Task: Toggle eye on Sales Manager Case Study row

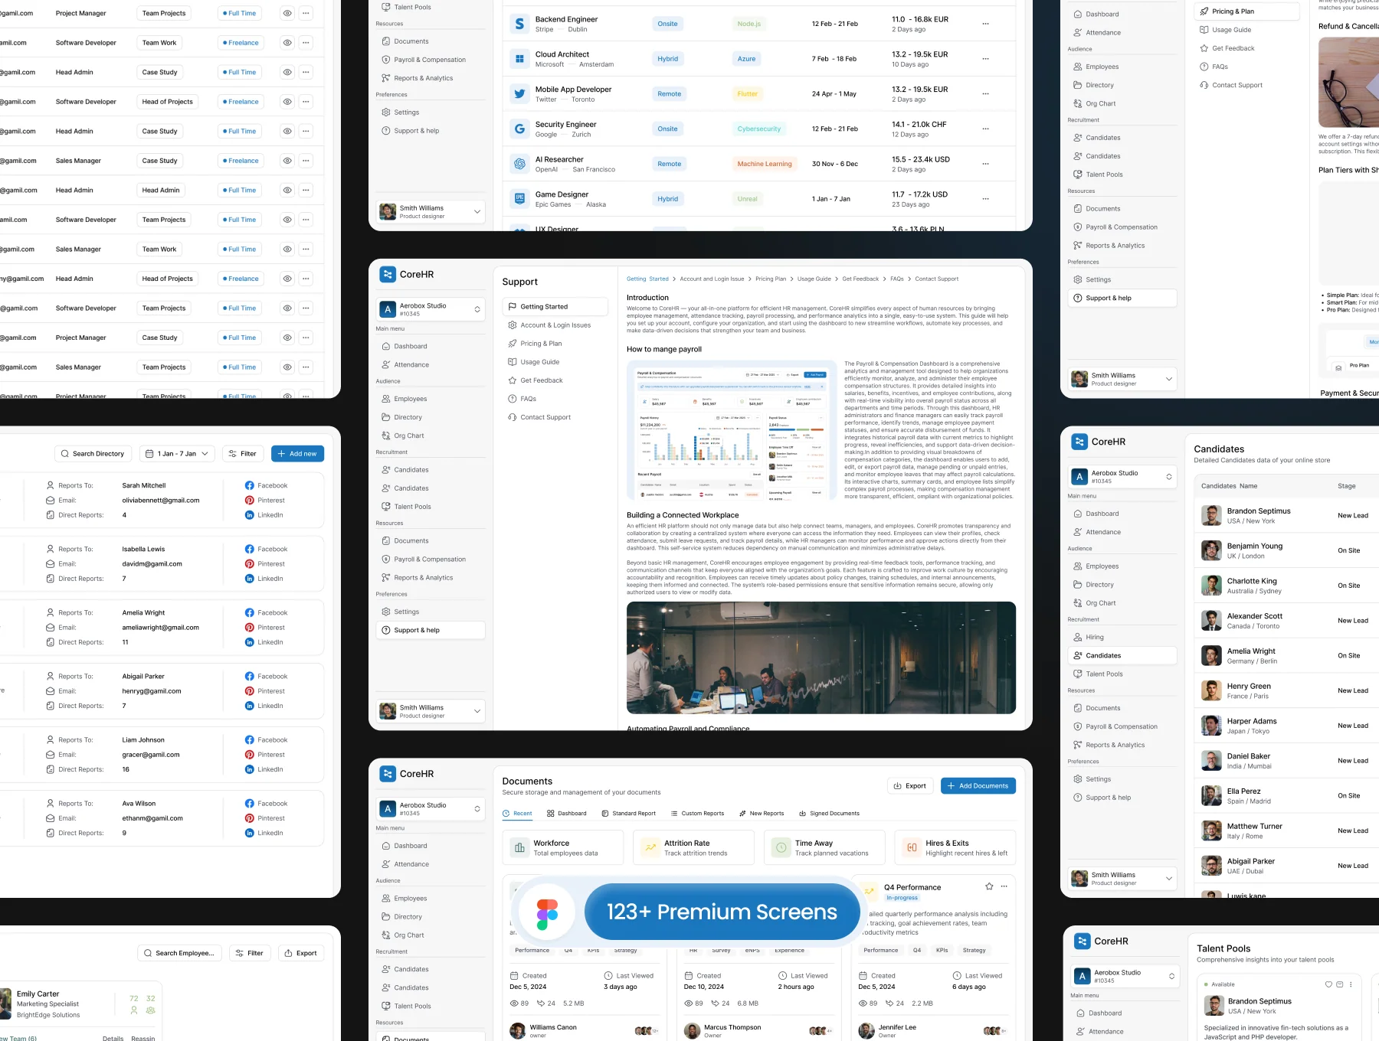Action: click(287, 161)
